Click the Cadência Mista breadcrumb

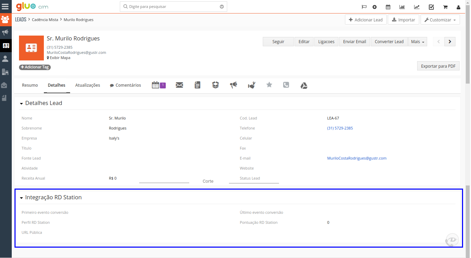pyautogui.click(x=45, y=20)
